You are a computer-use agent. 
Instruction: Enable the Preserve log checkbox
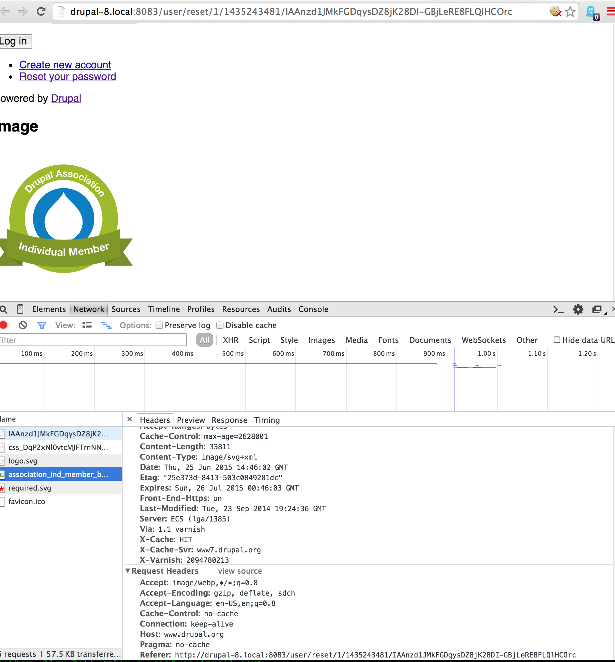pyautogui.click(x=159, y=325)
